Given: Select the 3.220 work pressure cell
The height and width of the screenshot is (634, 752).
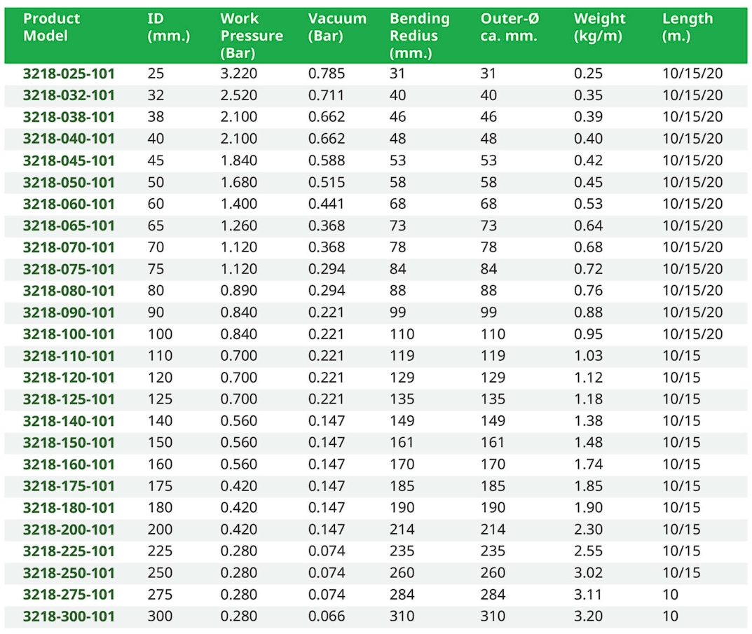Looking at the screenshot, I should (239, 74).
